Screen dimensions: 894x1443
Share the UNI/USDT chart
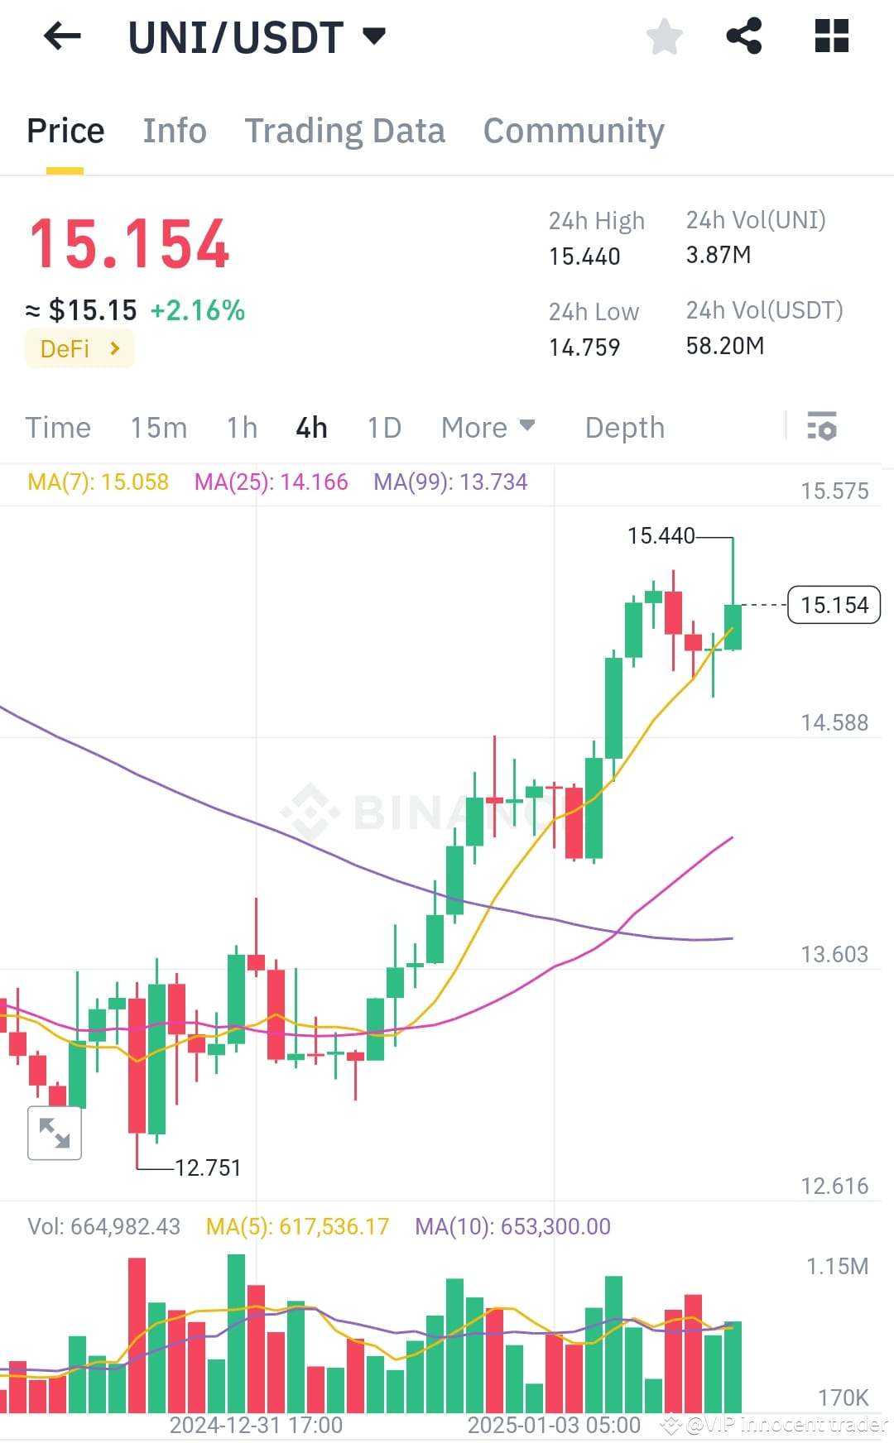point(743,36)
